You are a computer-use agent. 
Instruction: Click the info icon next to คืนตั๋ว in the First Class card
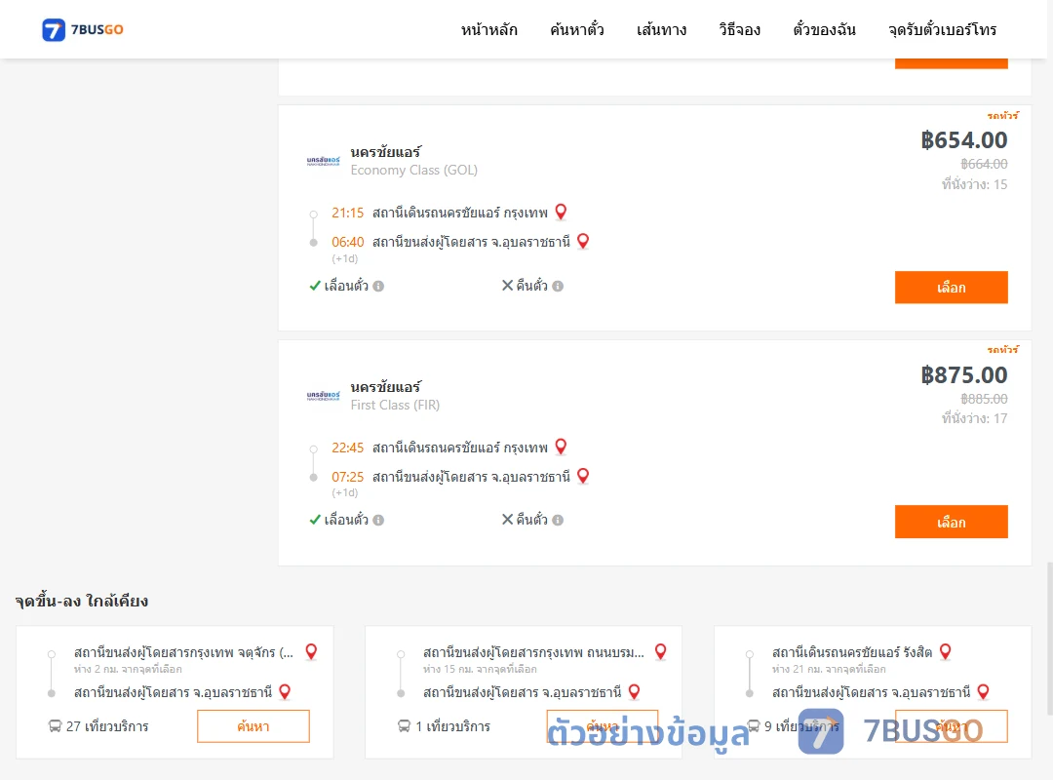(558, 520)
